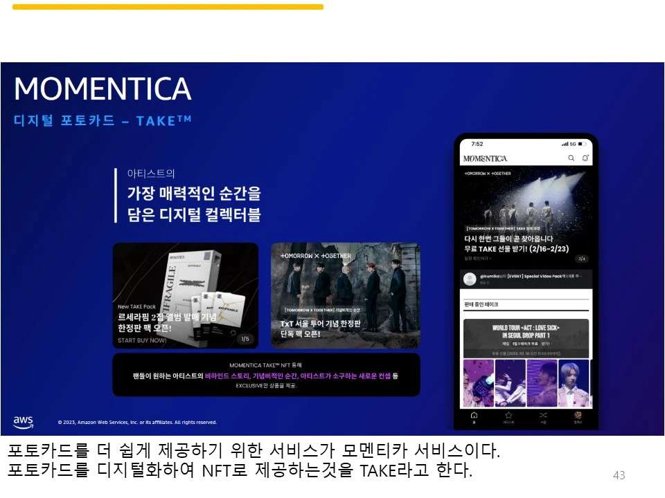
Task: Click the '© 2023, Amazon Web Services' copyright notice
Action: tap(137, 422)
